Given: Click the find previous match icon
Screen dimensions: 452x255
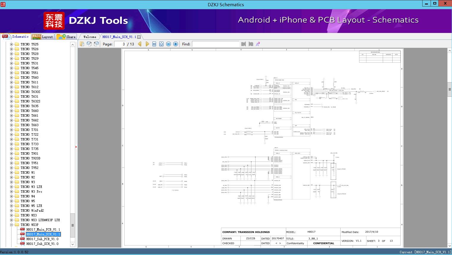Looking at the screenshot, I should [x=244, y=44].
